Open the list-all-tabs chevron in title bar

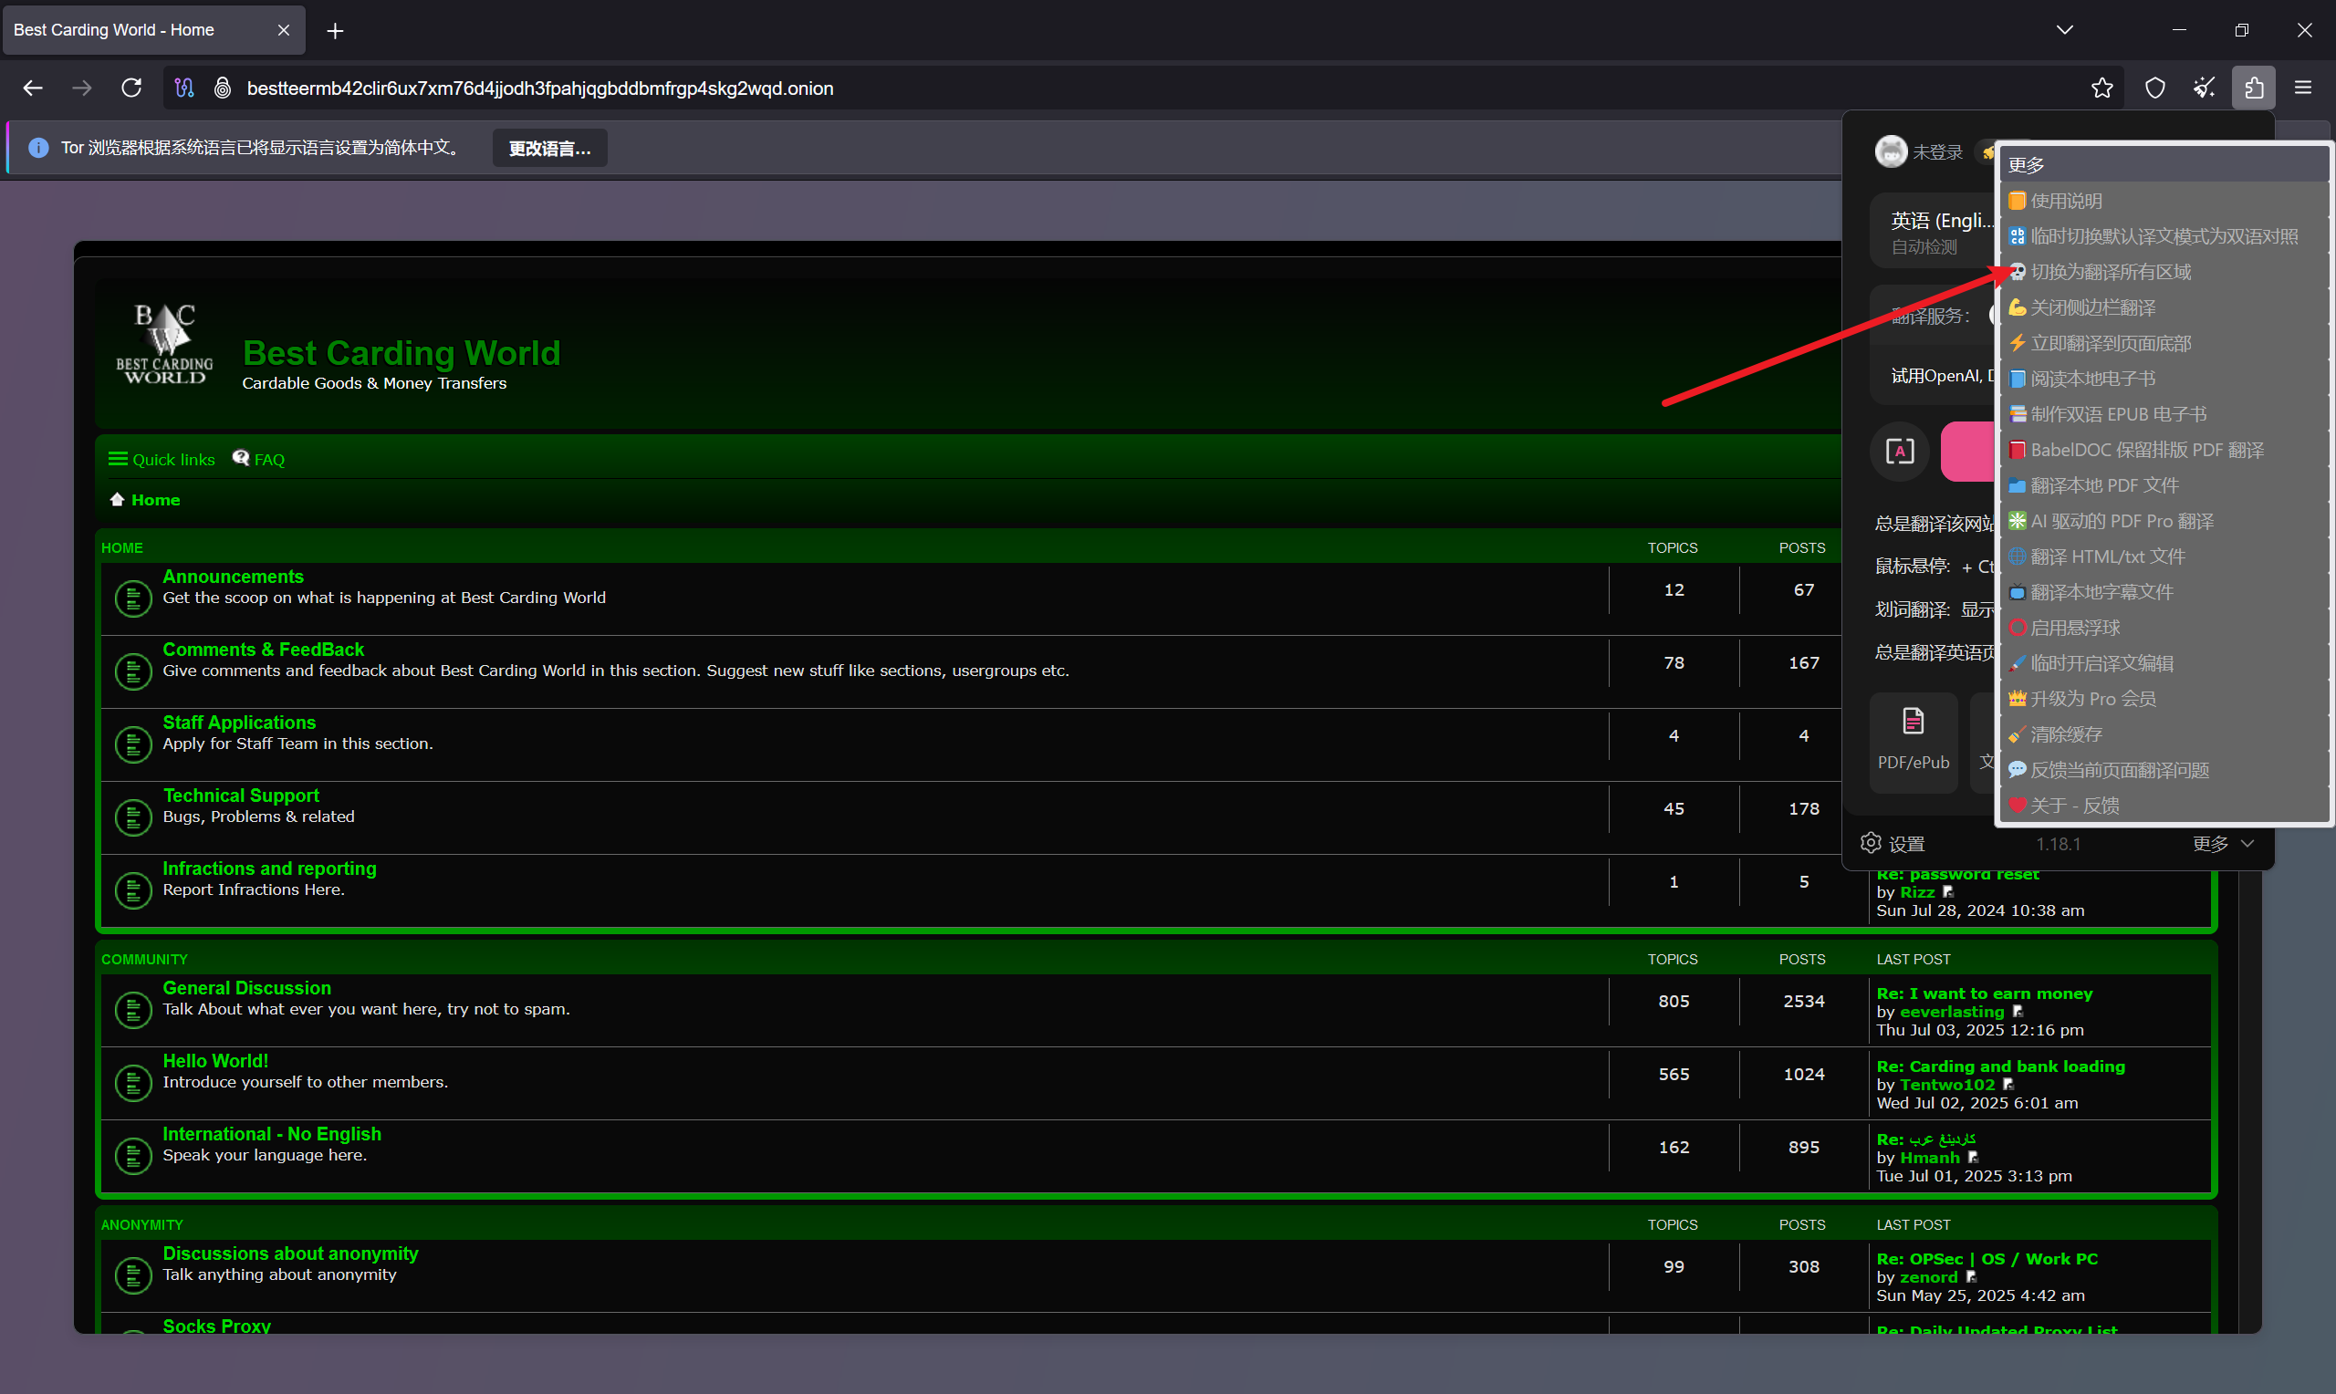coord(2065,30)
